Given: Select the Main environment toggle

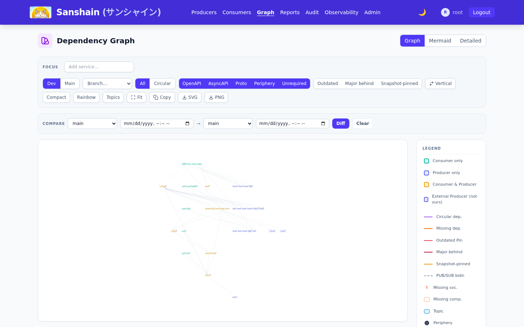Looking at the screenshot, I should pos(70,84).
